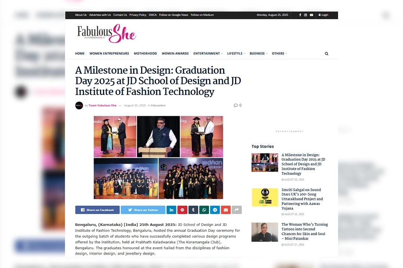403x268 pixels.
Task: Open the Privacy Policy link
Action: (x=138, y=15)
